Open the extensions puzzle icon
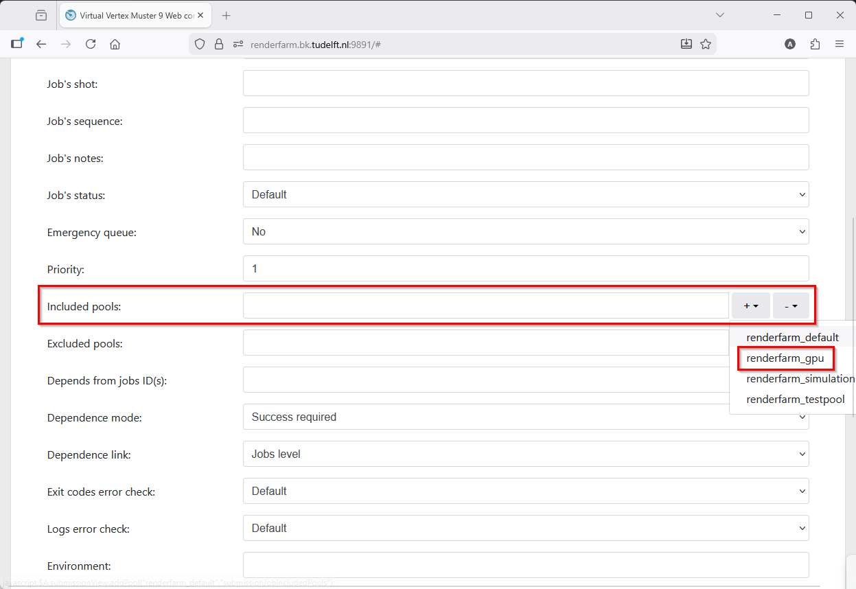 pyautogui.click(x=815, y=44)
